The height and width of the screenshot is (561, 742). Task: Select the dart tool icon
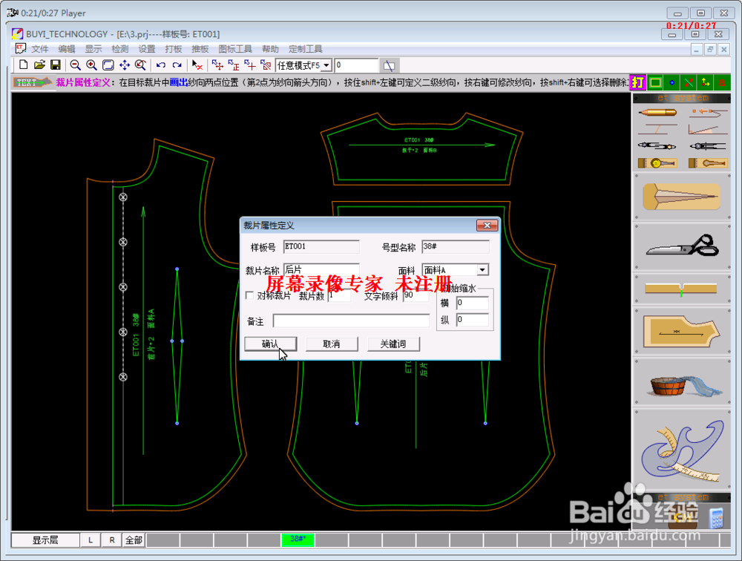coord(682,197)
